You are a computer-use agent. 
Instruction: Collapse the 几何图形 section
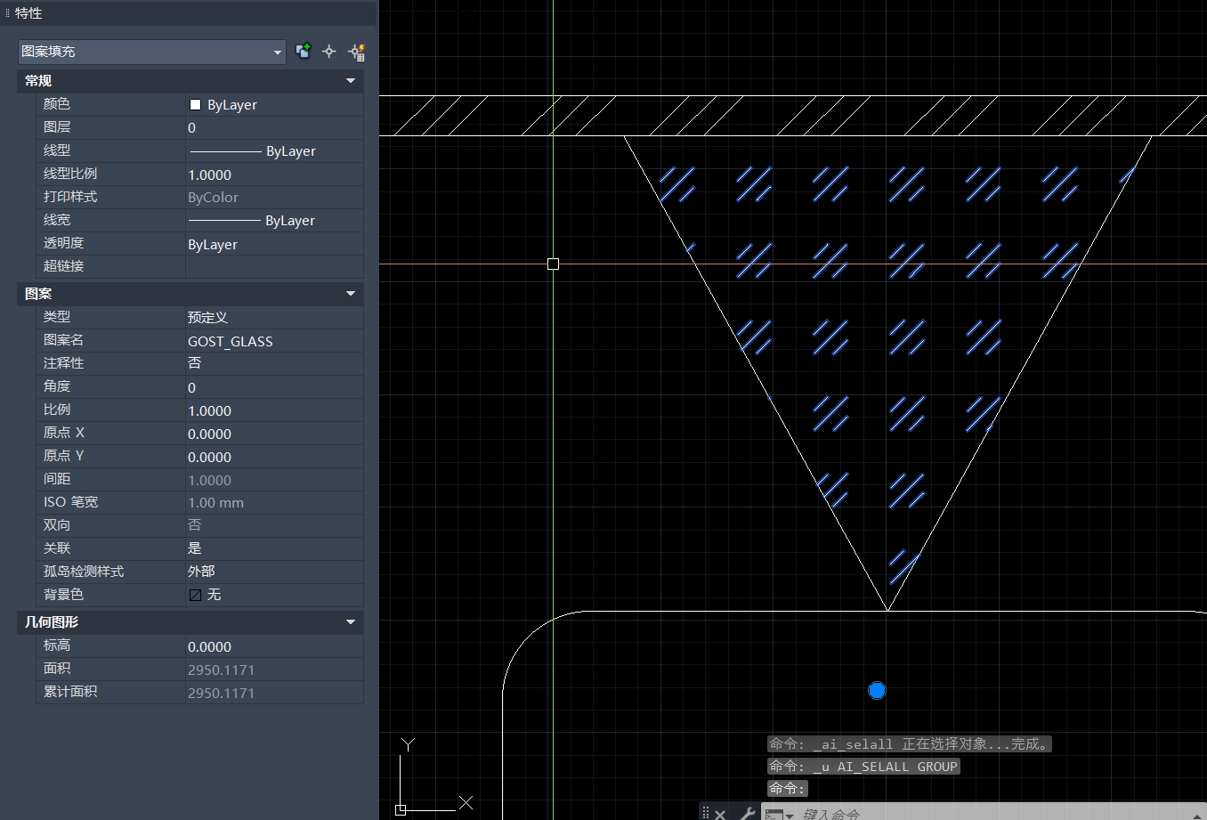351,622
